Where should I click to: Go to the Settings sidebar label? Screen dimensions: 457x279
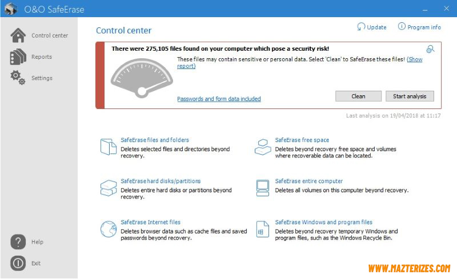(x=42, y=78)
